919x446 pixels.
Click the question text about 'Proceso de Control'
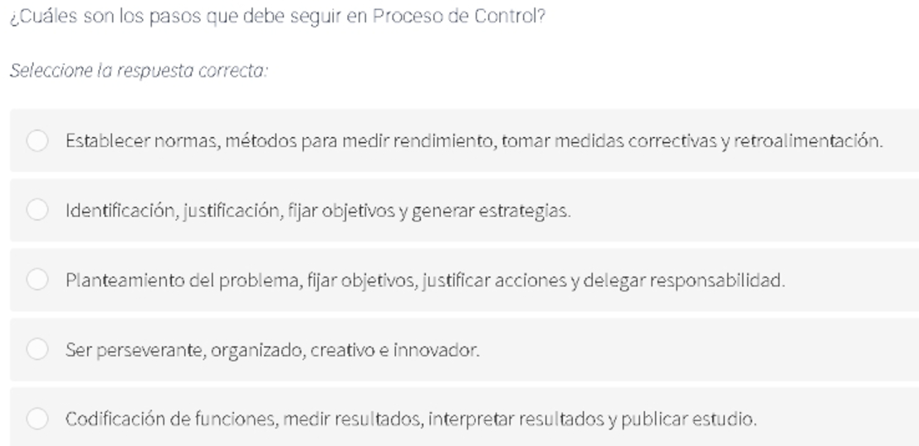click(x=278, y=17)
